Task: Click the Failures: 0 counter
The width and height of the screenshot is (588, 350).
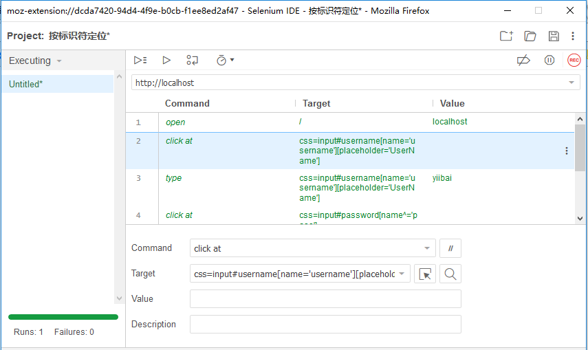Action: pyautogui.click(x=74, y=332)
